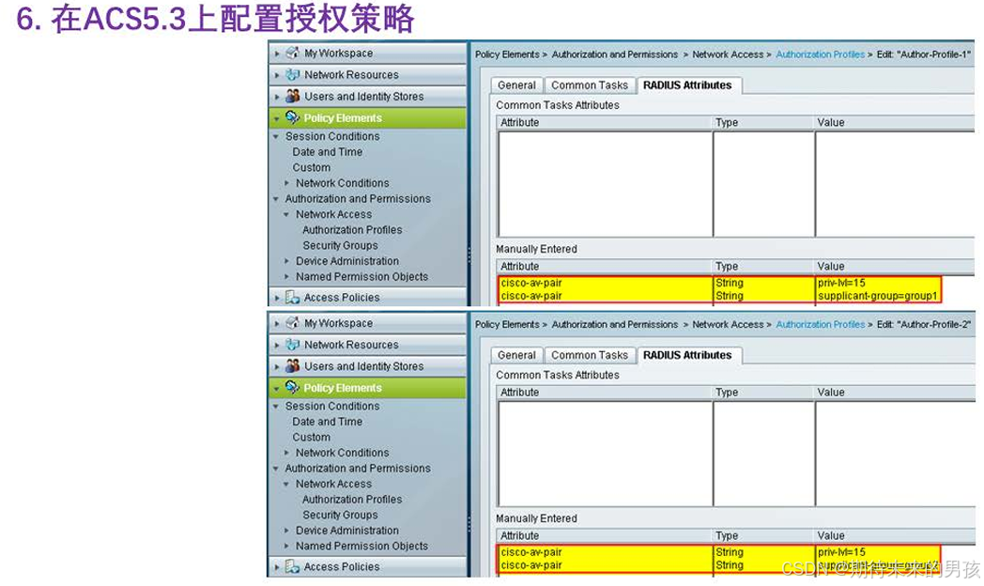Expand Users and Identity Stores arrow, Author-Profile-1 panel
Image resolution: width=984 pixels, height=586 pixels.
click(277, 97)
